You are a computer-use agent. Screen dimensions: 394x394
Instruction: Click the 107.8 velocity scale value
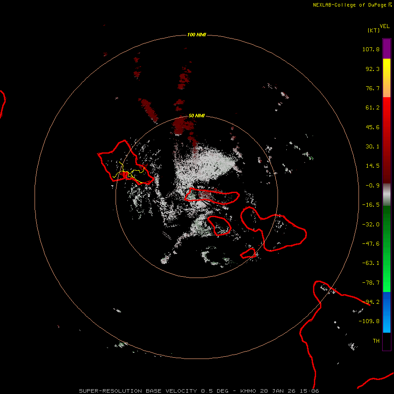click(x=371, y=49)
